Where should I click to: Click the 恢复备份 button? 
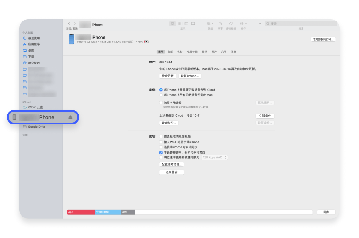coord(265,123)
